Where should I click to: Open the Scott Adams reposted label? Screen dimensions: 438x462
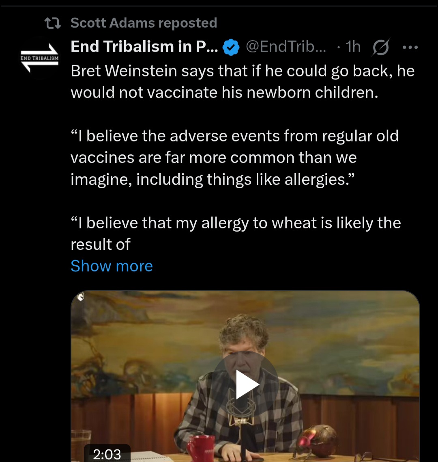click(x=144, y=23)
